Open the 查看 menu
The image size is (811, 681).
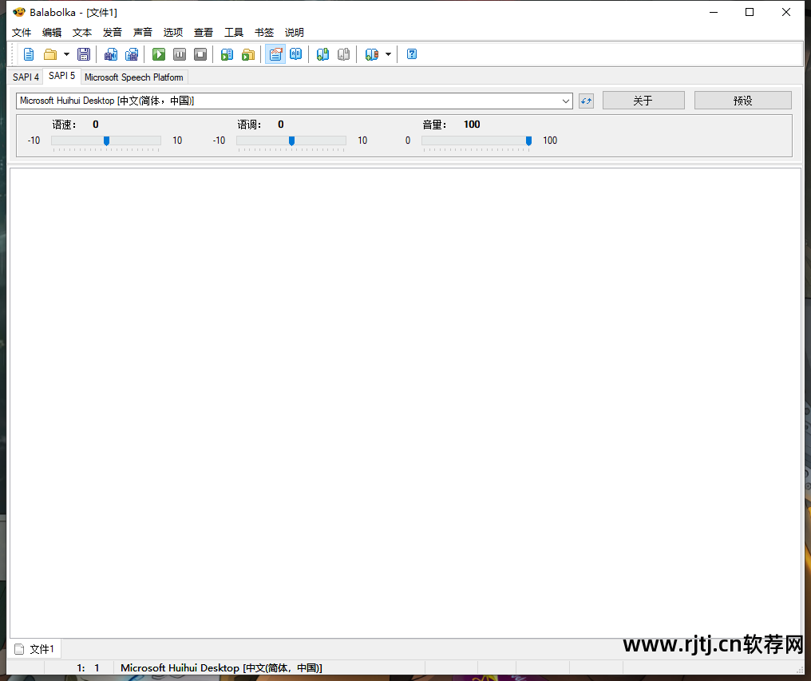click(x=204, y=32)
